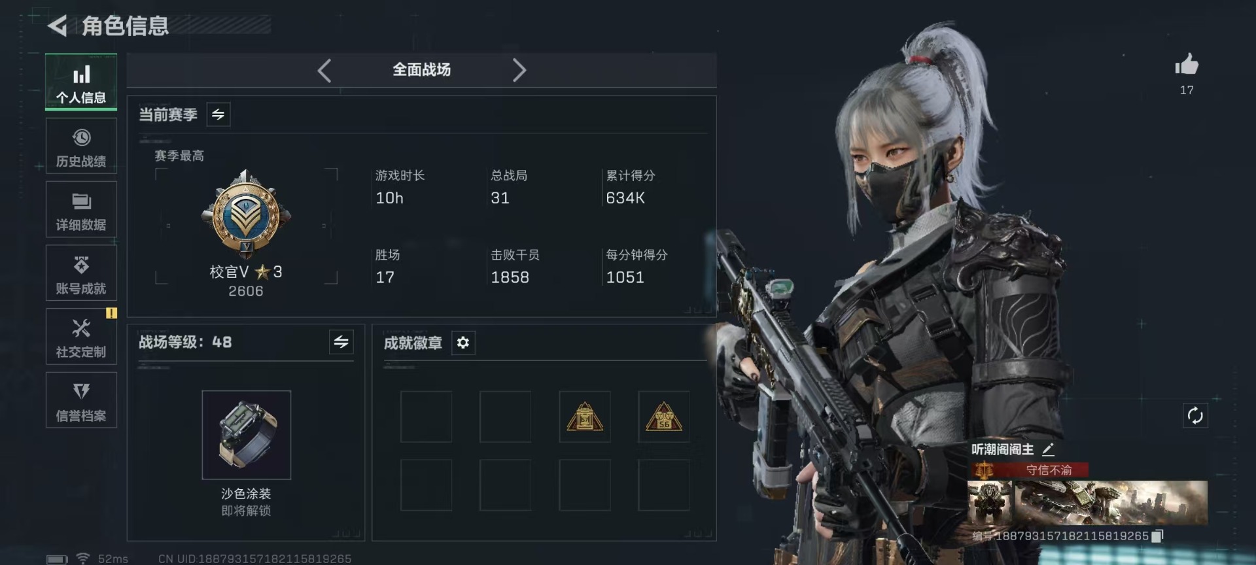The image size is (1256, 565).
Task: Click the 守信不渝 red title bar
Action: [1028, 470]
